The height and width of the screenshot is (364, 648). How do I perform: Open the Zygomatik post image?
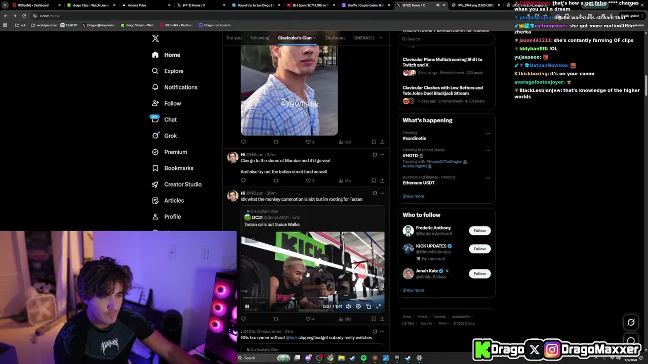289,90
